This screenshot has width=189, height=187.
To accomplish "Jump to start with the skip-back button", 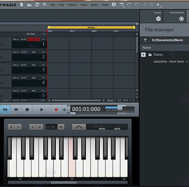I will (x=16, y=110).
